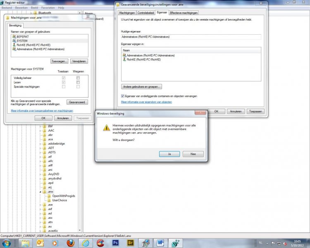Select the SYSTEM group icon in list

14,41
